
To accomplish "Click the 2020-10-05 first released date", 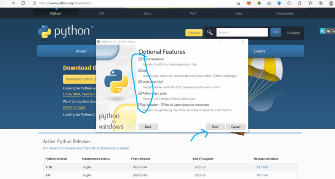I will (x=140, y=175).
